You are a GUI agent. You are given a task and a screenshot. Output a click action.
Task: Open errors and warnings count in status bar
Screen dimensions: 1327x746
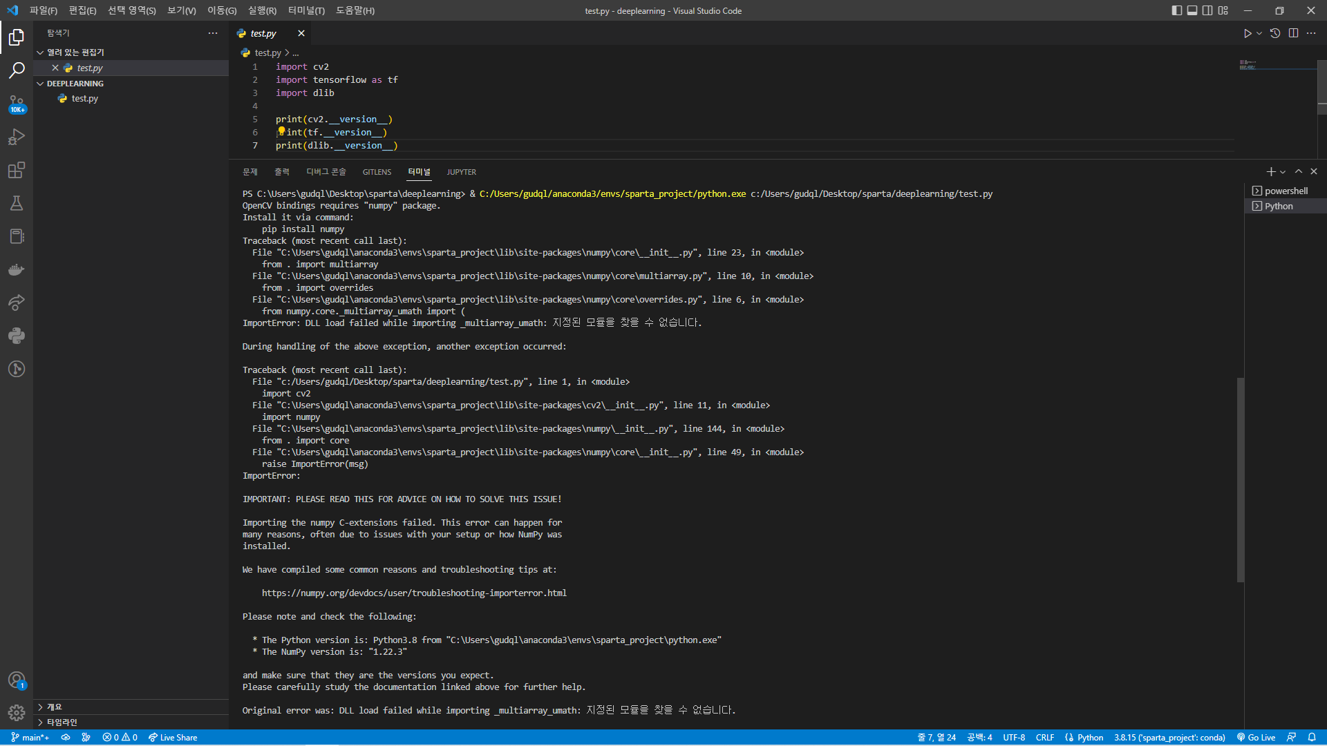click(120, 737)
